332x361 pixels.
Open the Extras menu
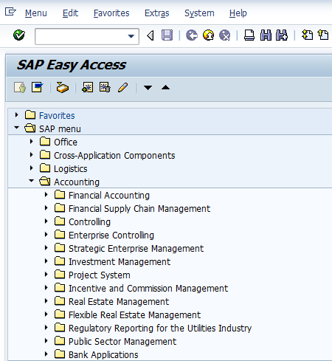click(157, 13)
